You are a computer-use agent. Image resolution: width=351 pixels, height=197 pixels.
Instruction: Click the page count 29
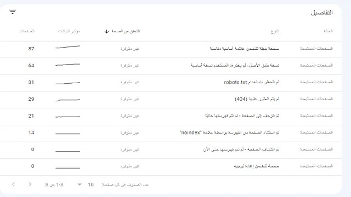click(31, 99)
